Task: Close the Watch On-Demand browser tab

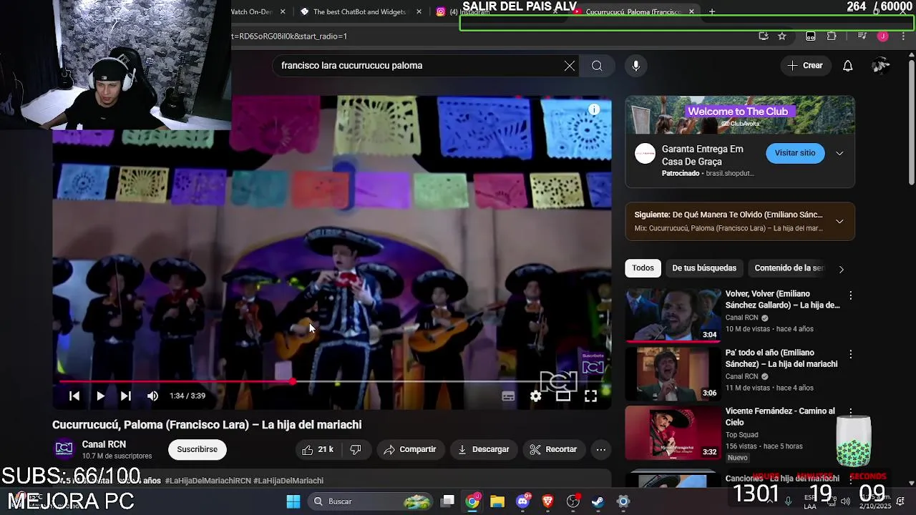Action: tap(283, 12)
